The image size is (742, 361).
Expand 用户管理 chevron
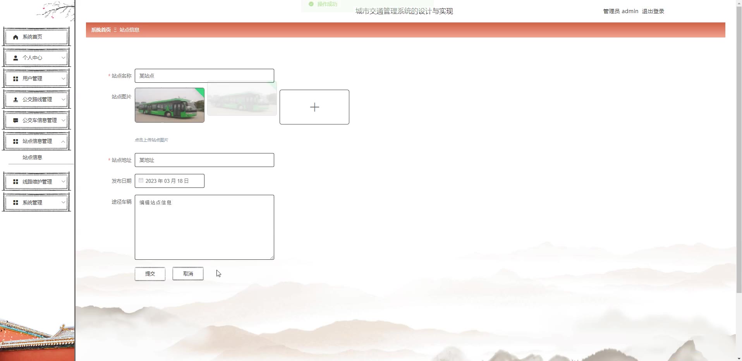point(63,78)
